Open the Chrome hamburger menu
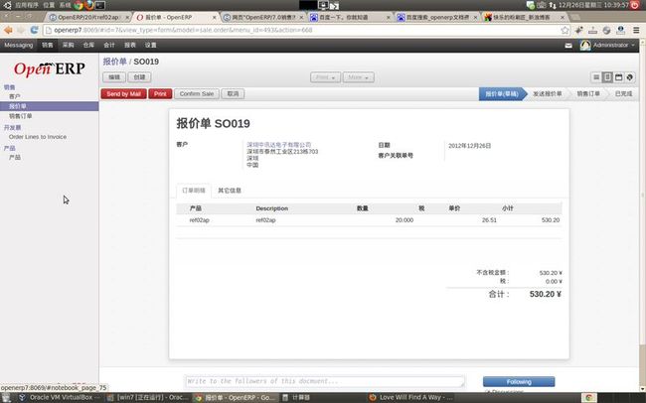This screenshot has width=646, height=403. click(x=636, y=30)
